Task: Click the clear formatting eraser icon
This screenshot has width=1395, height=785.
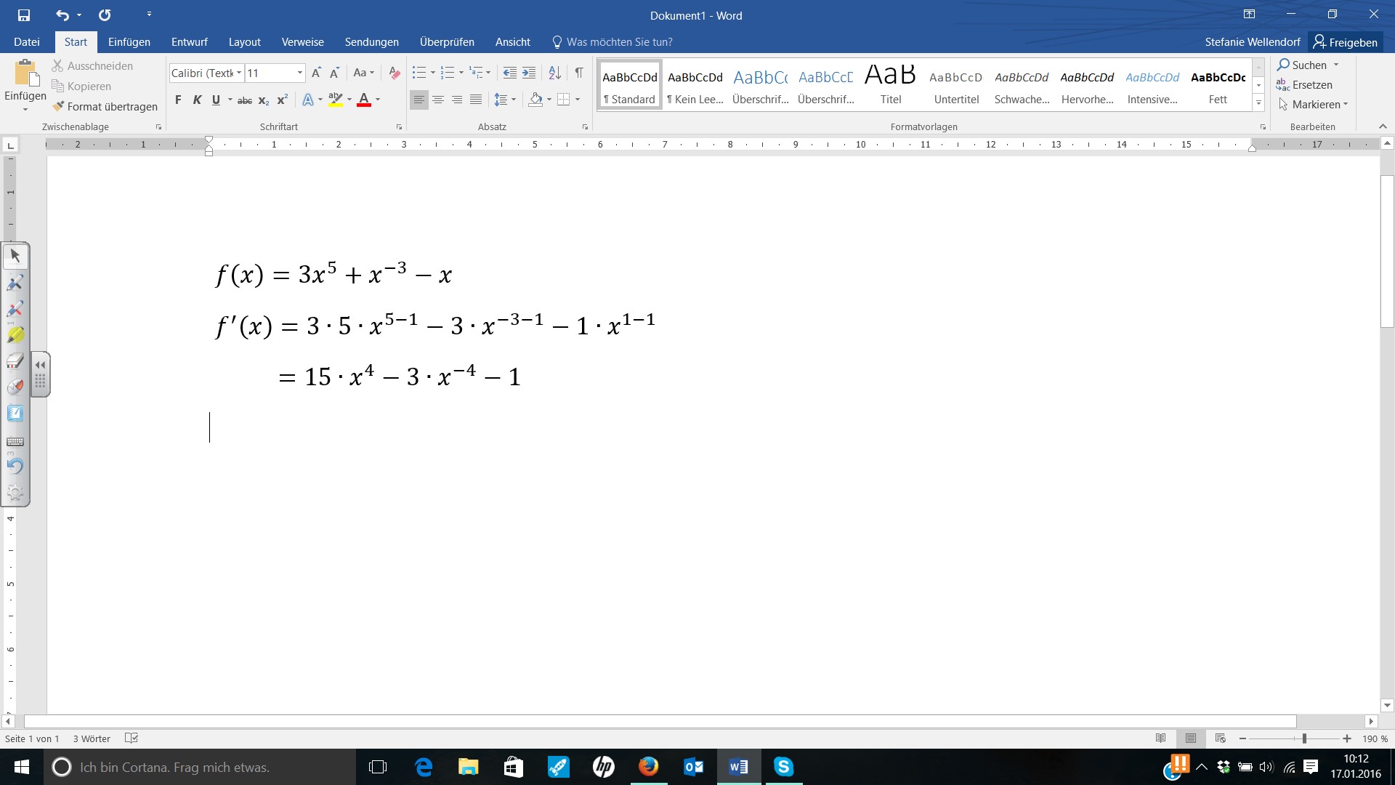Action: (x=395, y=73)
